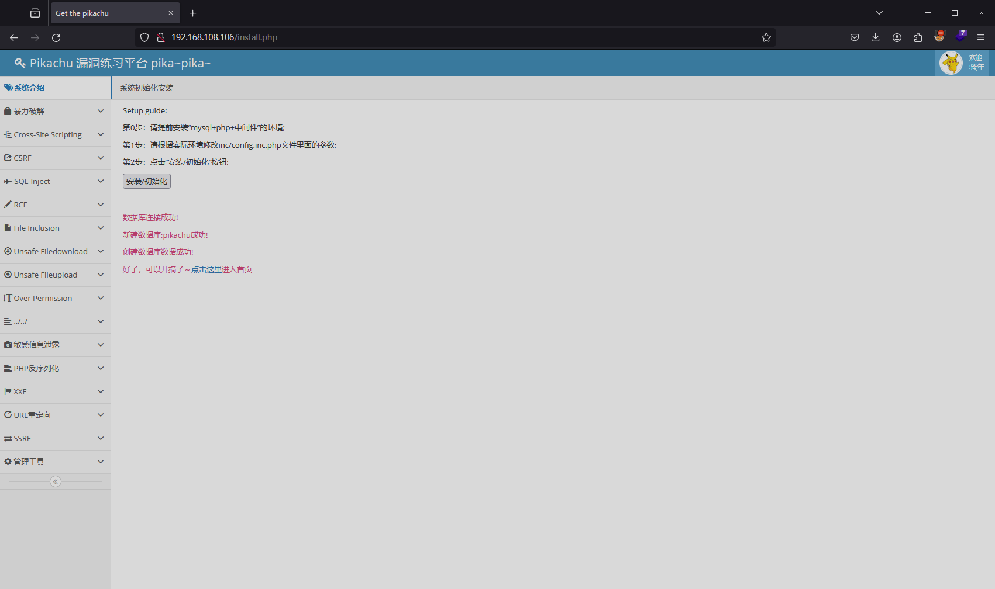
Task: Click the flag icon beside XXE
Action: (8, 391)
